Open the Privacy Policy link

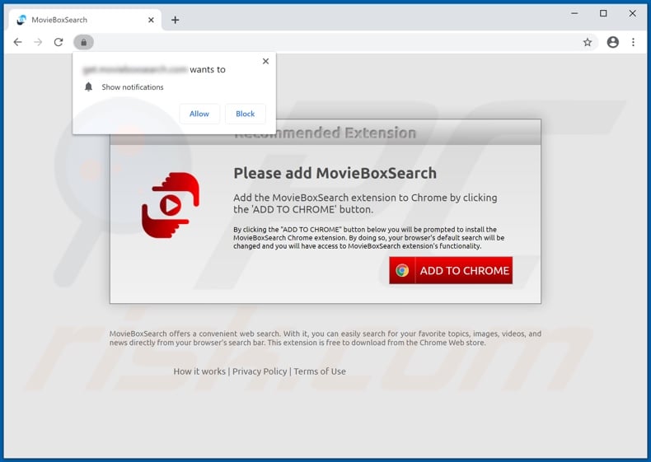coord(260,371)
